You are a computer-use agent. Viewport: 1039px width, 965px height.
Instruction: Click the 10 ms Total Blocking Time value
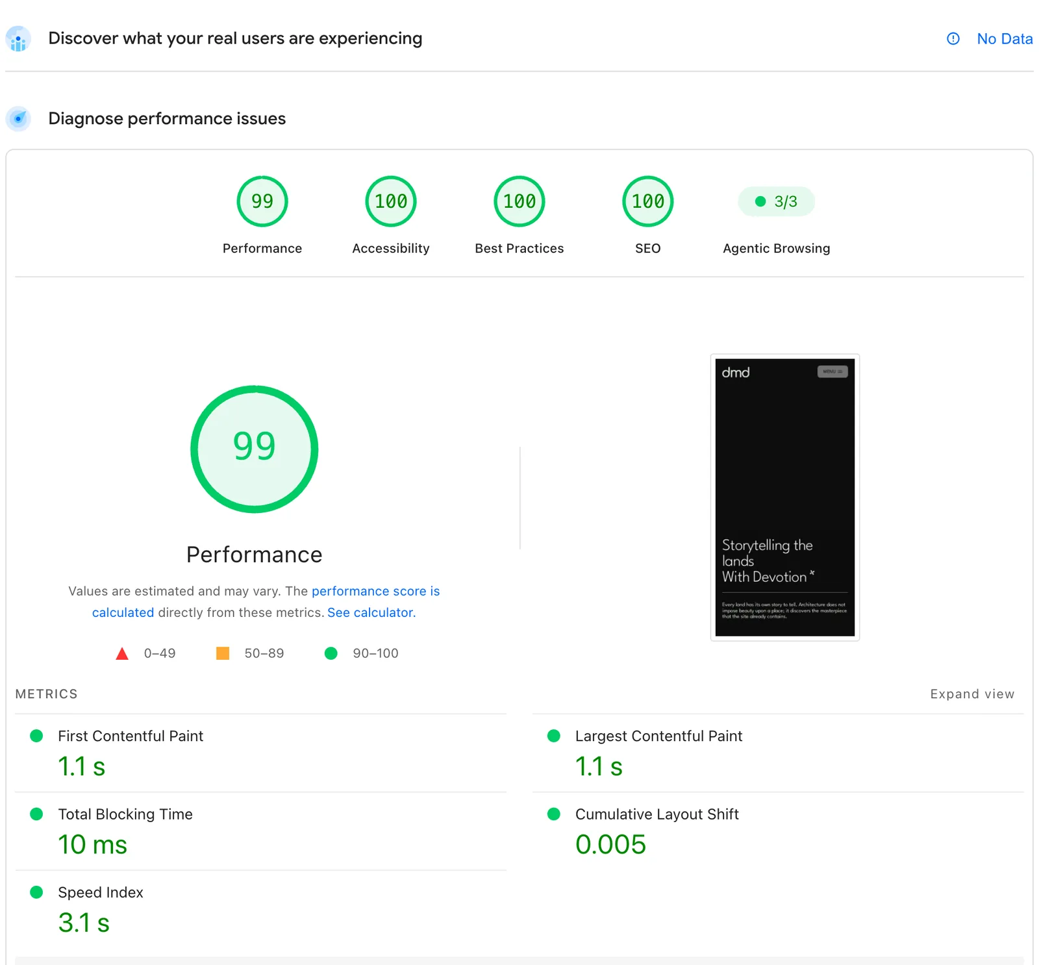coord(93,845)
